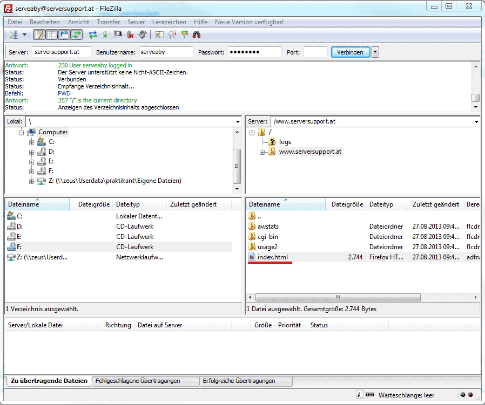485x405 pixels.
Task: Toggle the message log display
Action: [x=39, y=35]
